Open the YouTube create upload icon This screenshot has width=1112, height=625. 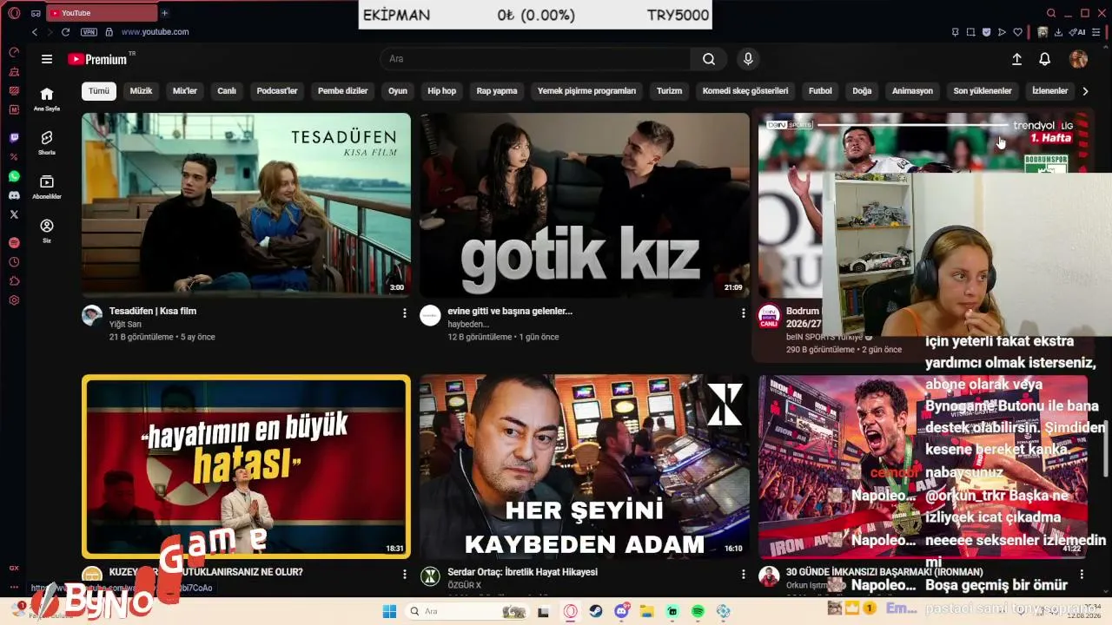click(x=1016, y=59)
